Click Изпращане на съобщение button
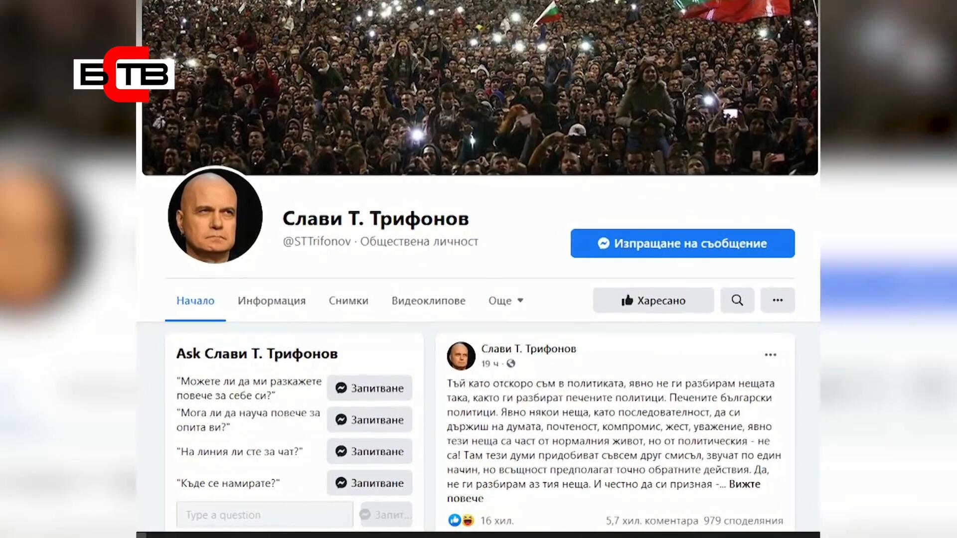Screen dimensions: 957x538 point(683,243)
